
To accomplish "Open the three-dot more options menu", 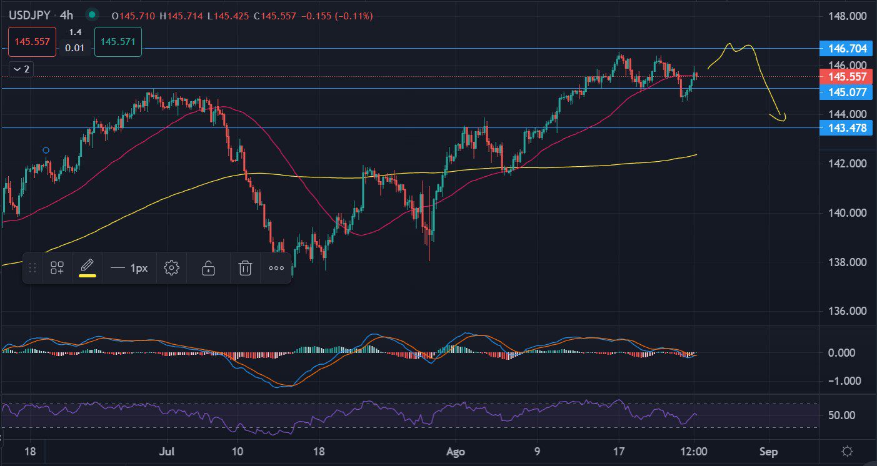I will pos(276,268).
